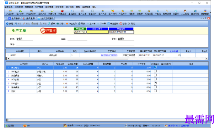Open 生产入库 toolbar icon

103,12
